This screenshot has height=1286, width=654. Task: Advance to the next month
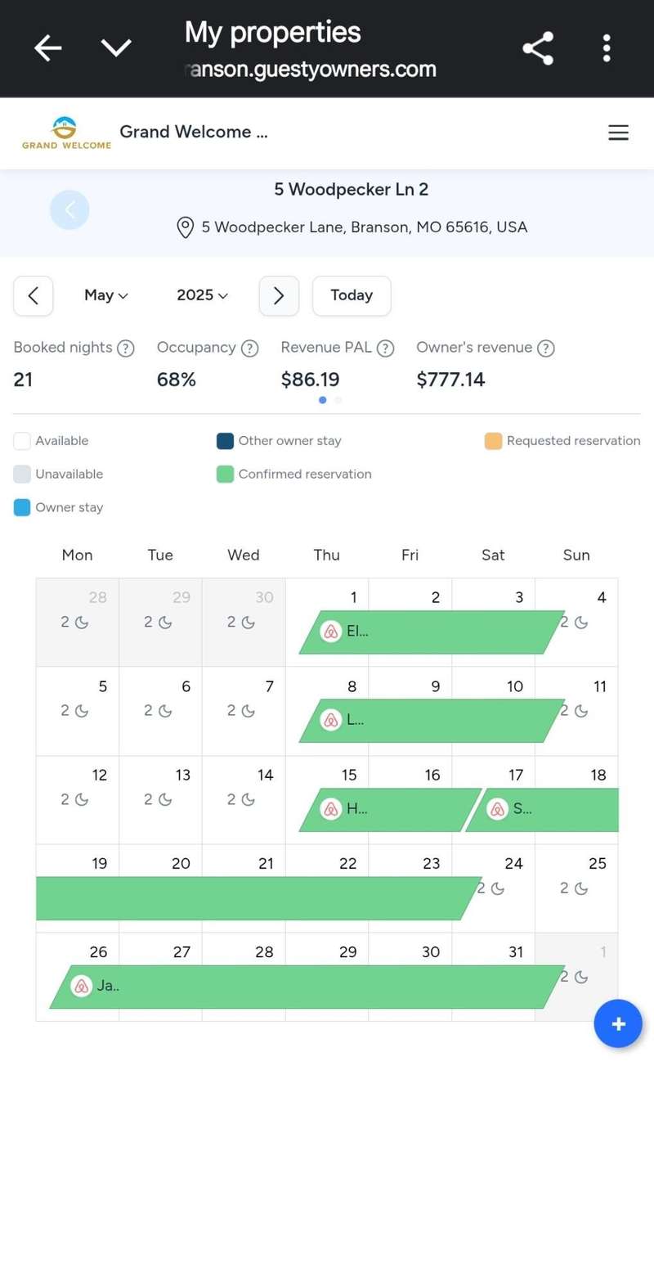pos(279,295)
